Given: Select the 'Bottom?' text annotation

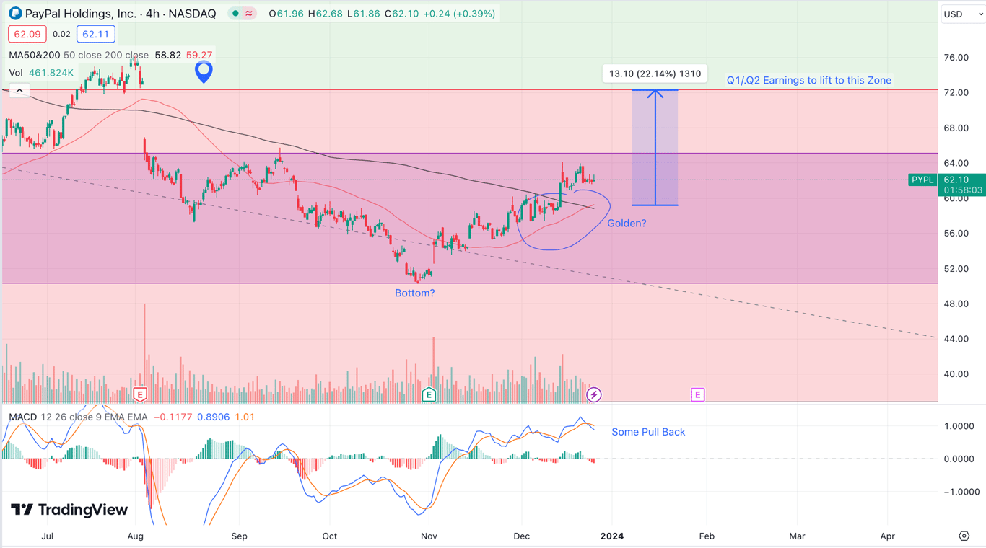Looking at the screenshot, I should coord(415,293).
